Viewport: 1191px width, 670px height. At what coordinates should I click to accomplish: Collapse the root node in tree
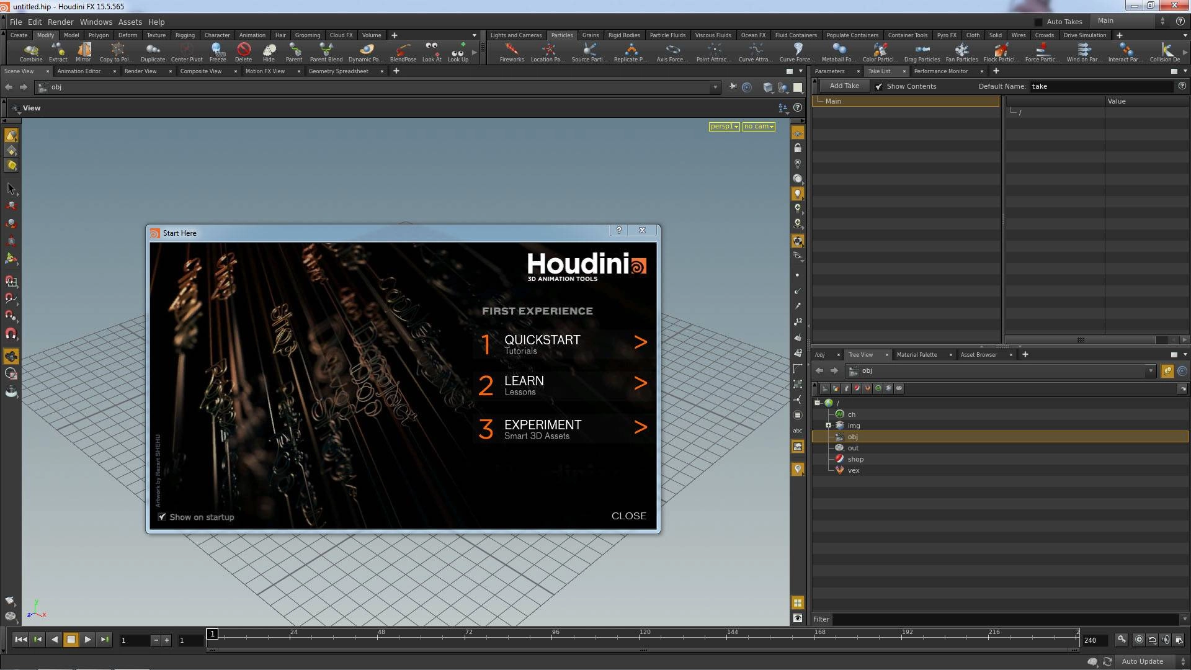(818, 403)
